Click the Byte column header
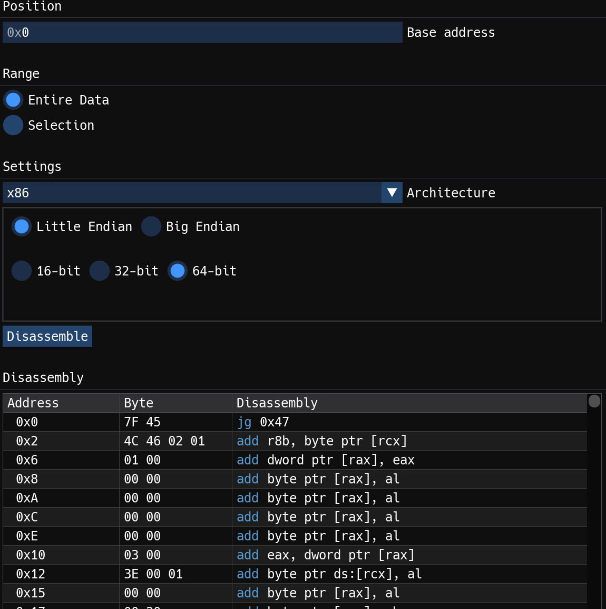 point(175,403)
